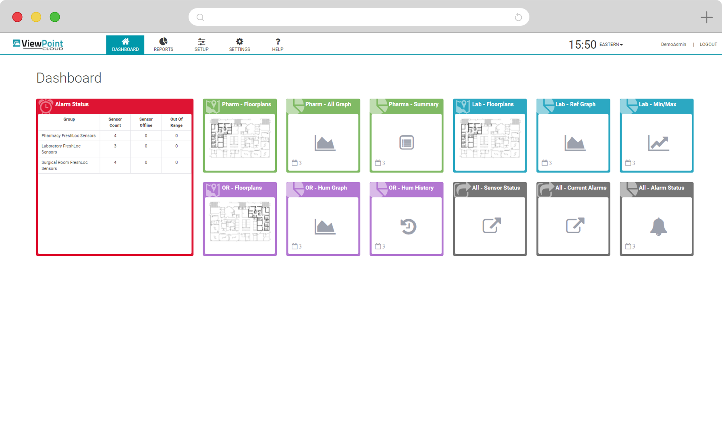
Task: Click the Pharm - All Graph area chart icon
Action: pyautogui.click(x=325, y=143)
